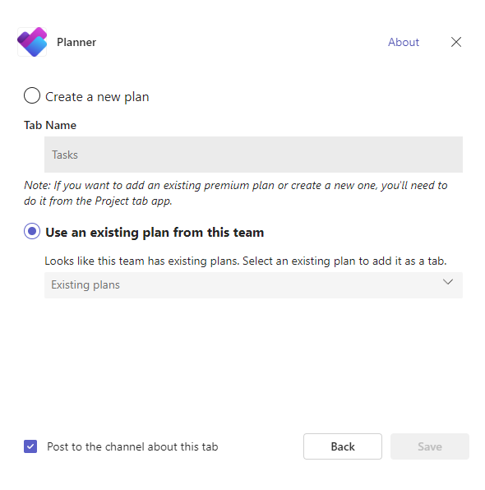Click the Planner title text

(x=76, y=42)
